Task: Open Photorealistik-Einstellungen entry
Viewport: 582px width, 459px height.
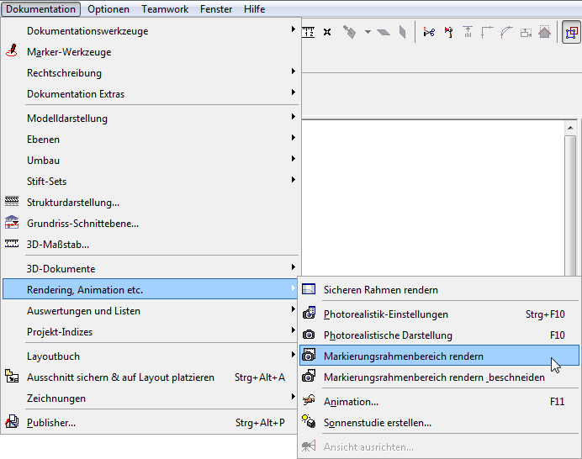Action: [439, 314]
